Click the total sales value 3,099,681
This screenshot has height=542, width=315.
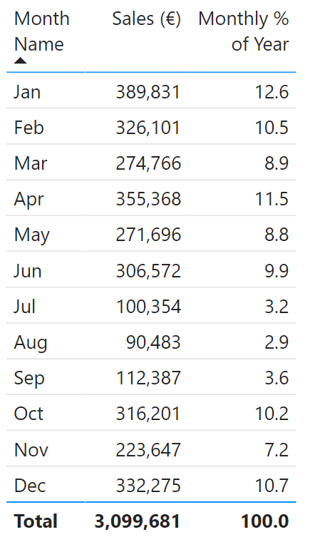point(138,521)
